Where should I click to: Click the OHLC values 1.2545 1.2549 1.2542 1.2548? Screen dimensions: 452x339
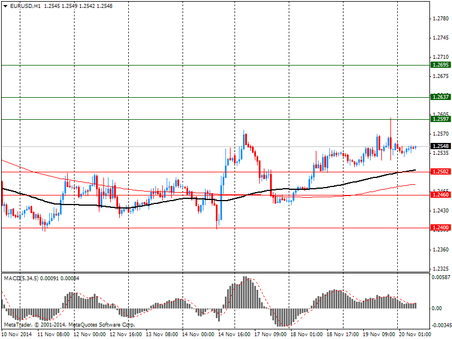click(78, 6)
